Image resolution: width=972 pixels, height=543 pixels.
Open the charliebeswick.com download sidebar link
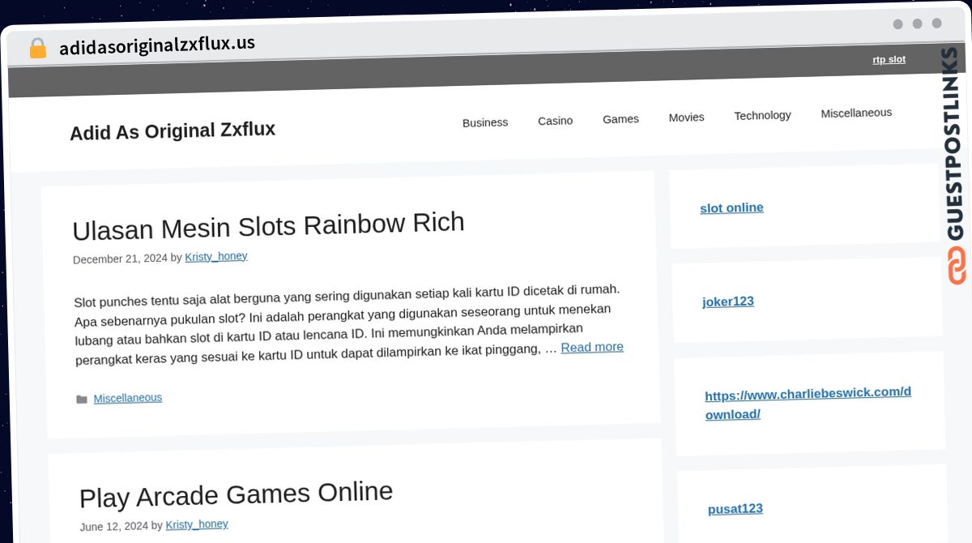pyautogui.click(x=808, y=403)
